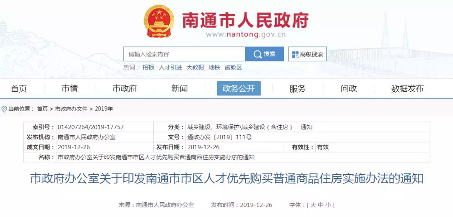Screen dimensions: 453x217
Task: Open the 问政 navigation item
Action: [x=349, y=88]
